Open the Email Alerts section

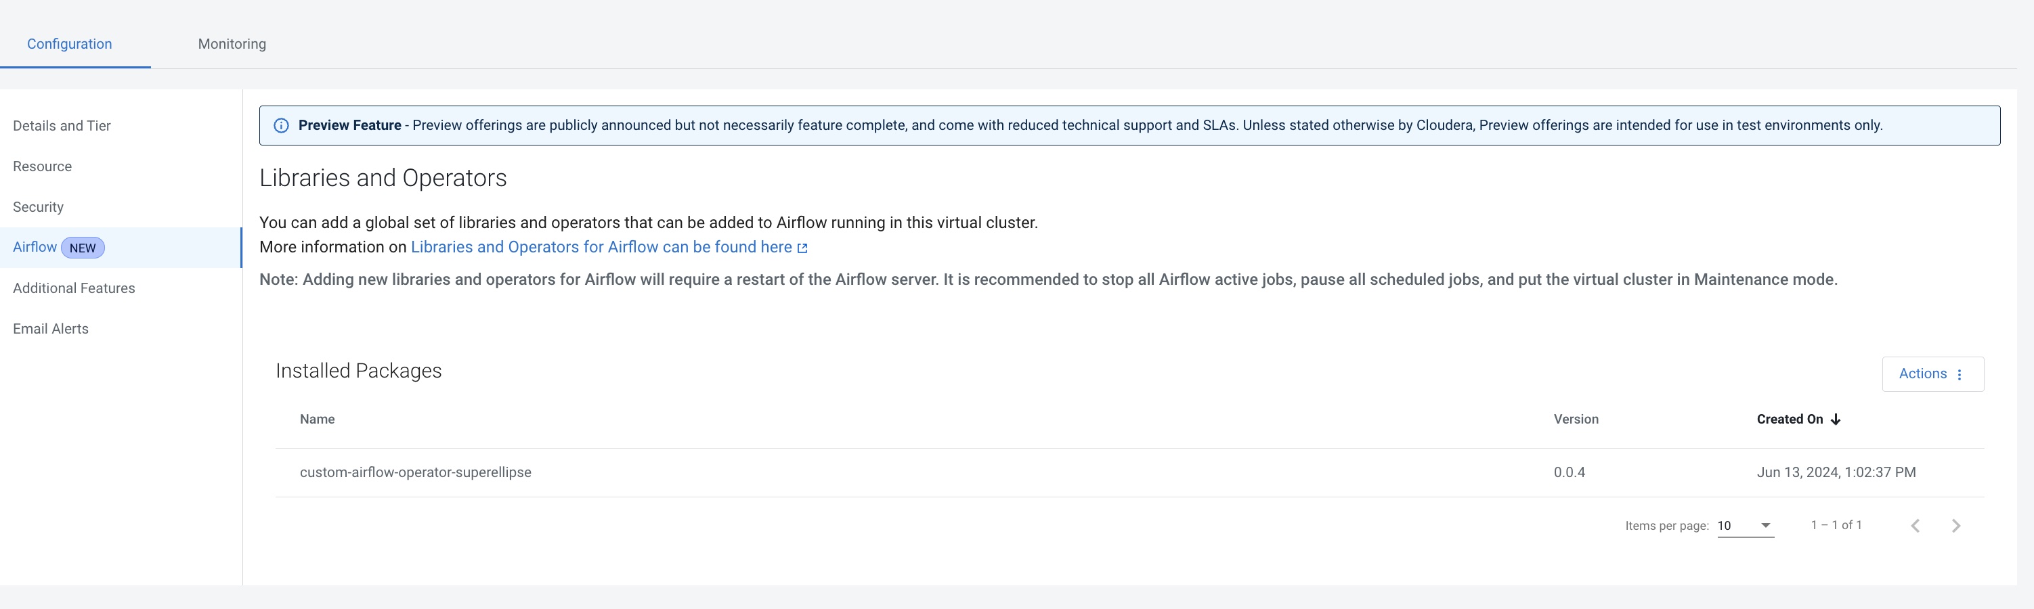[51, 329]
